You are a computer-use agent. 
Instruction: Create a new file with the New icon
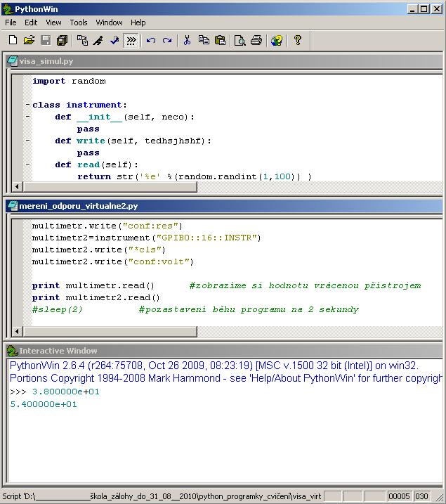[13, 40]
